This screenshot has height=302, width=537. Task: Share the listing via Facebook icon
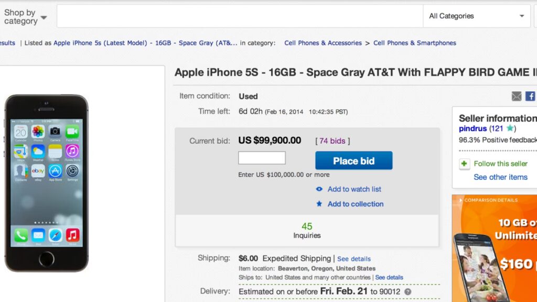pos(530,96)
